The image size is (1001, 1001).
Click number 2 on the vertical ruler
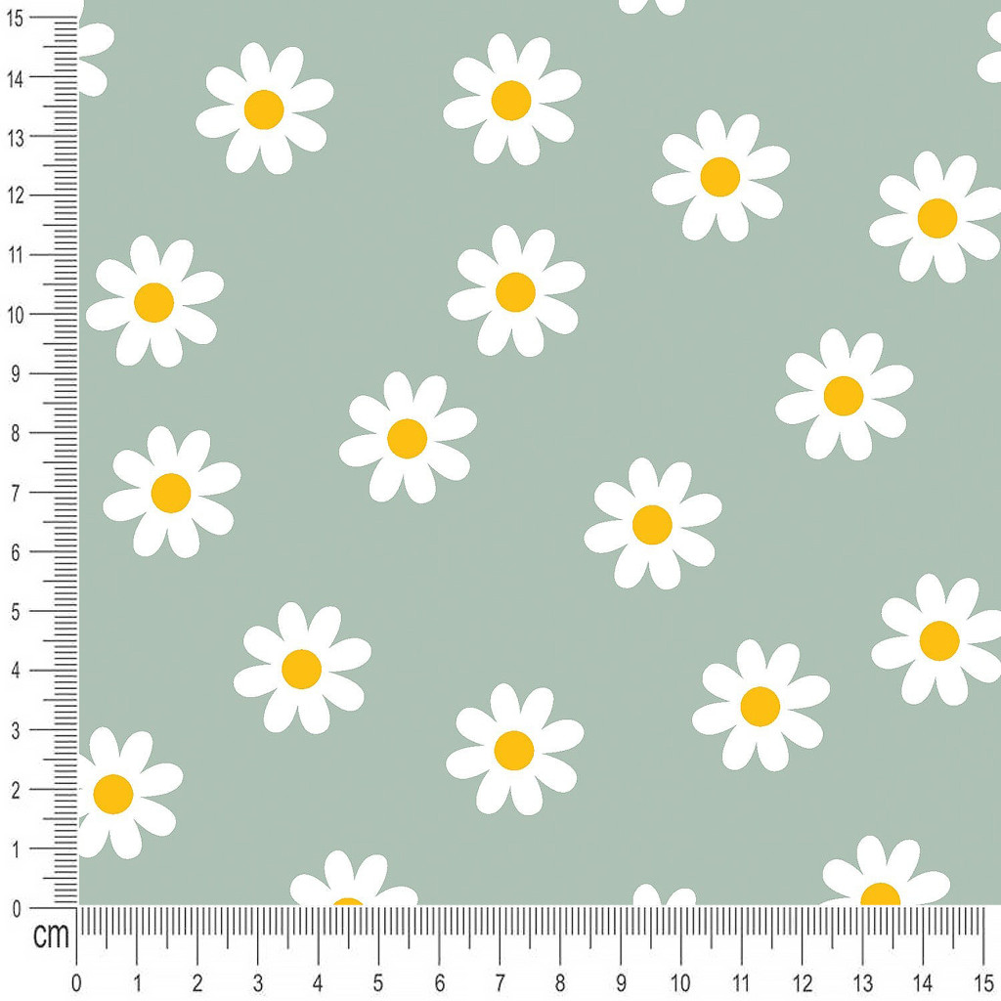16,790
